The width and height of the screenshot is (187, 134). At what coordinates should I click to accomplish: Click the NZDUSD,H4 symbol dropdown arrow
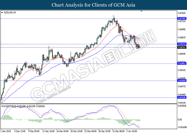[2, 13]
